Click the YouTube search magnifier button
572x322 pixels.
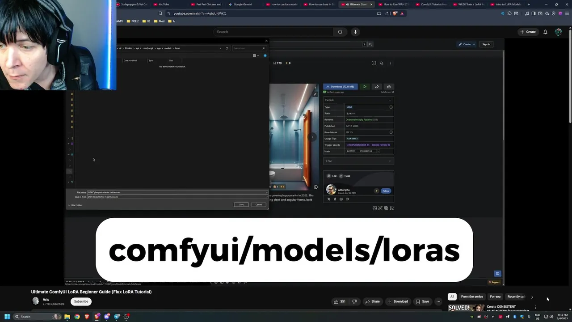click(x=340, y=32)
